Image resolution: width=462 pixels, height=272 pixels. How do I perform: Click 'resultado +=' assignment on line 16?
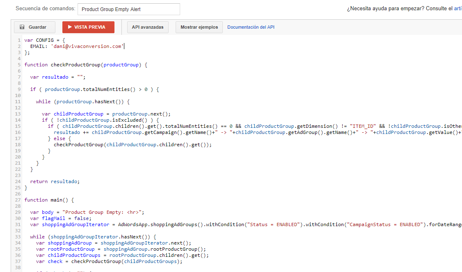click(71, 132)
